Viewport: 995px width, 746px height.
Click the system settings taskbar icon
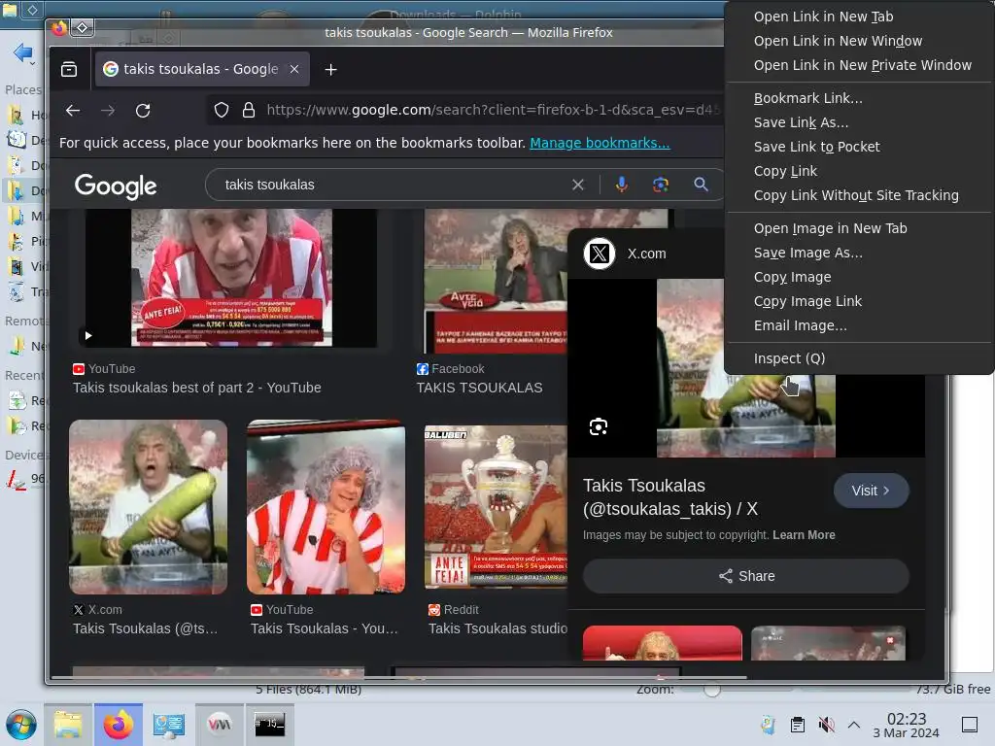[169, 725]
